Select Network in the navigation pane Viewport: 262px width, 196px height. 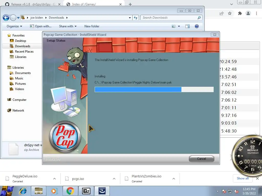[18, 110]
